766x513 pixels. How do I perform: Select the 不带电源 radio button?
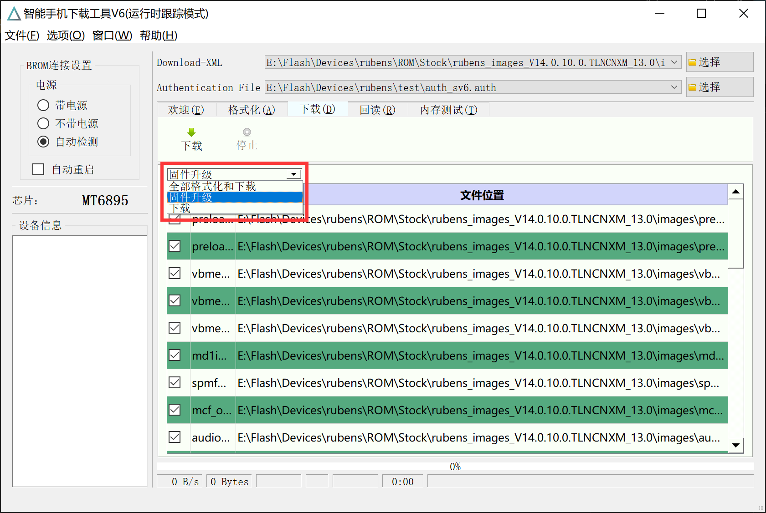tap(43, 123)
